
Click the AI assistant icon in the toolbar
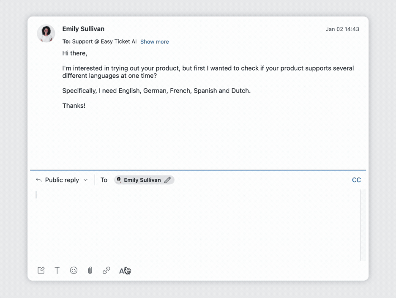point(123,271)
